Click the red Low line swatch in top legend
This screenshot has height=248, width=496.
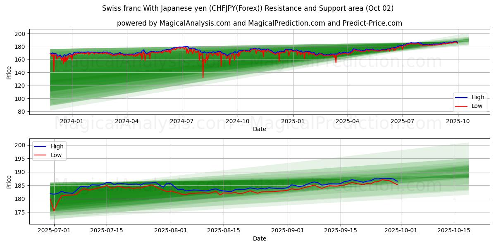coord(461,106)
